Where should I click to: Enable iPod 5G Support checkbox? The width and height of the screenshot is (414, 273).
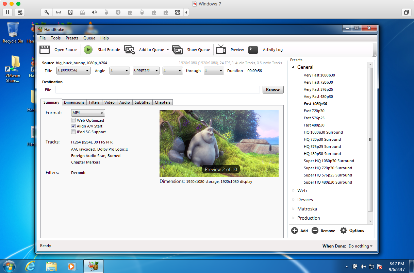[x=73, y=132]
